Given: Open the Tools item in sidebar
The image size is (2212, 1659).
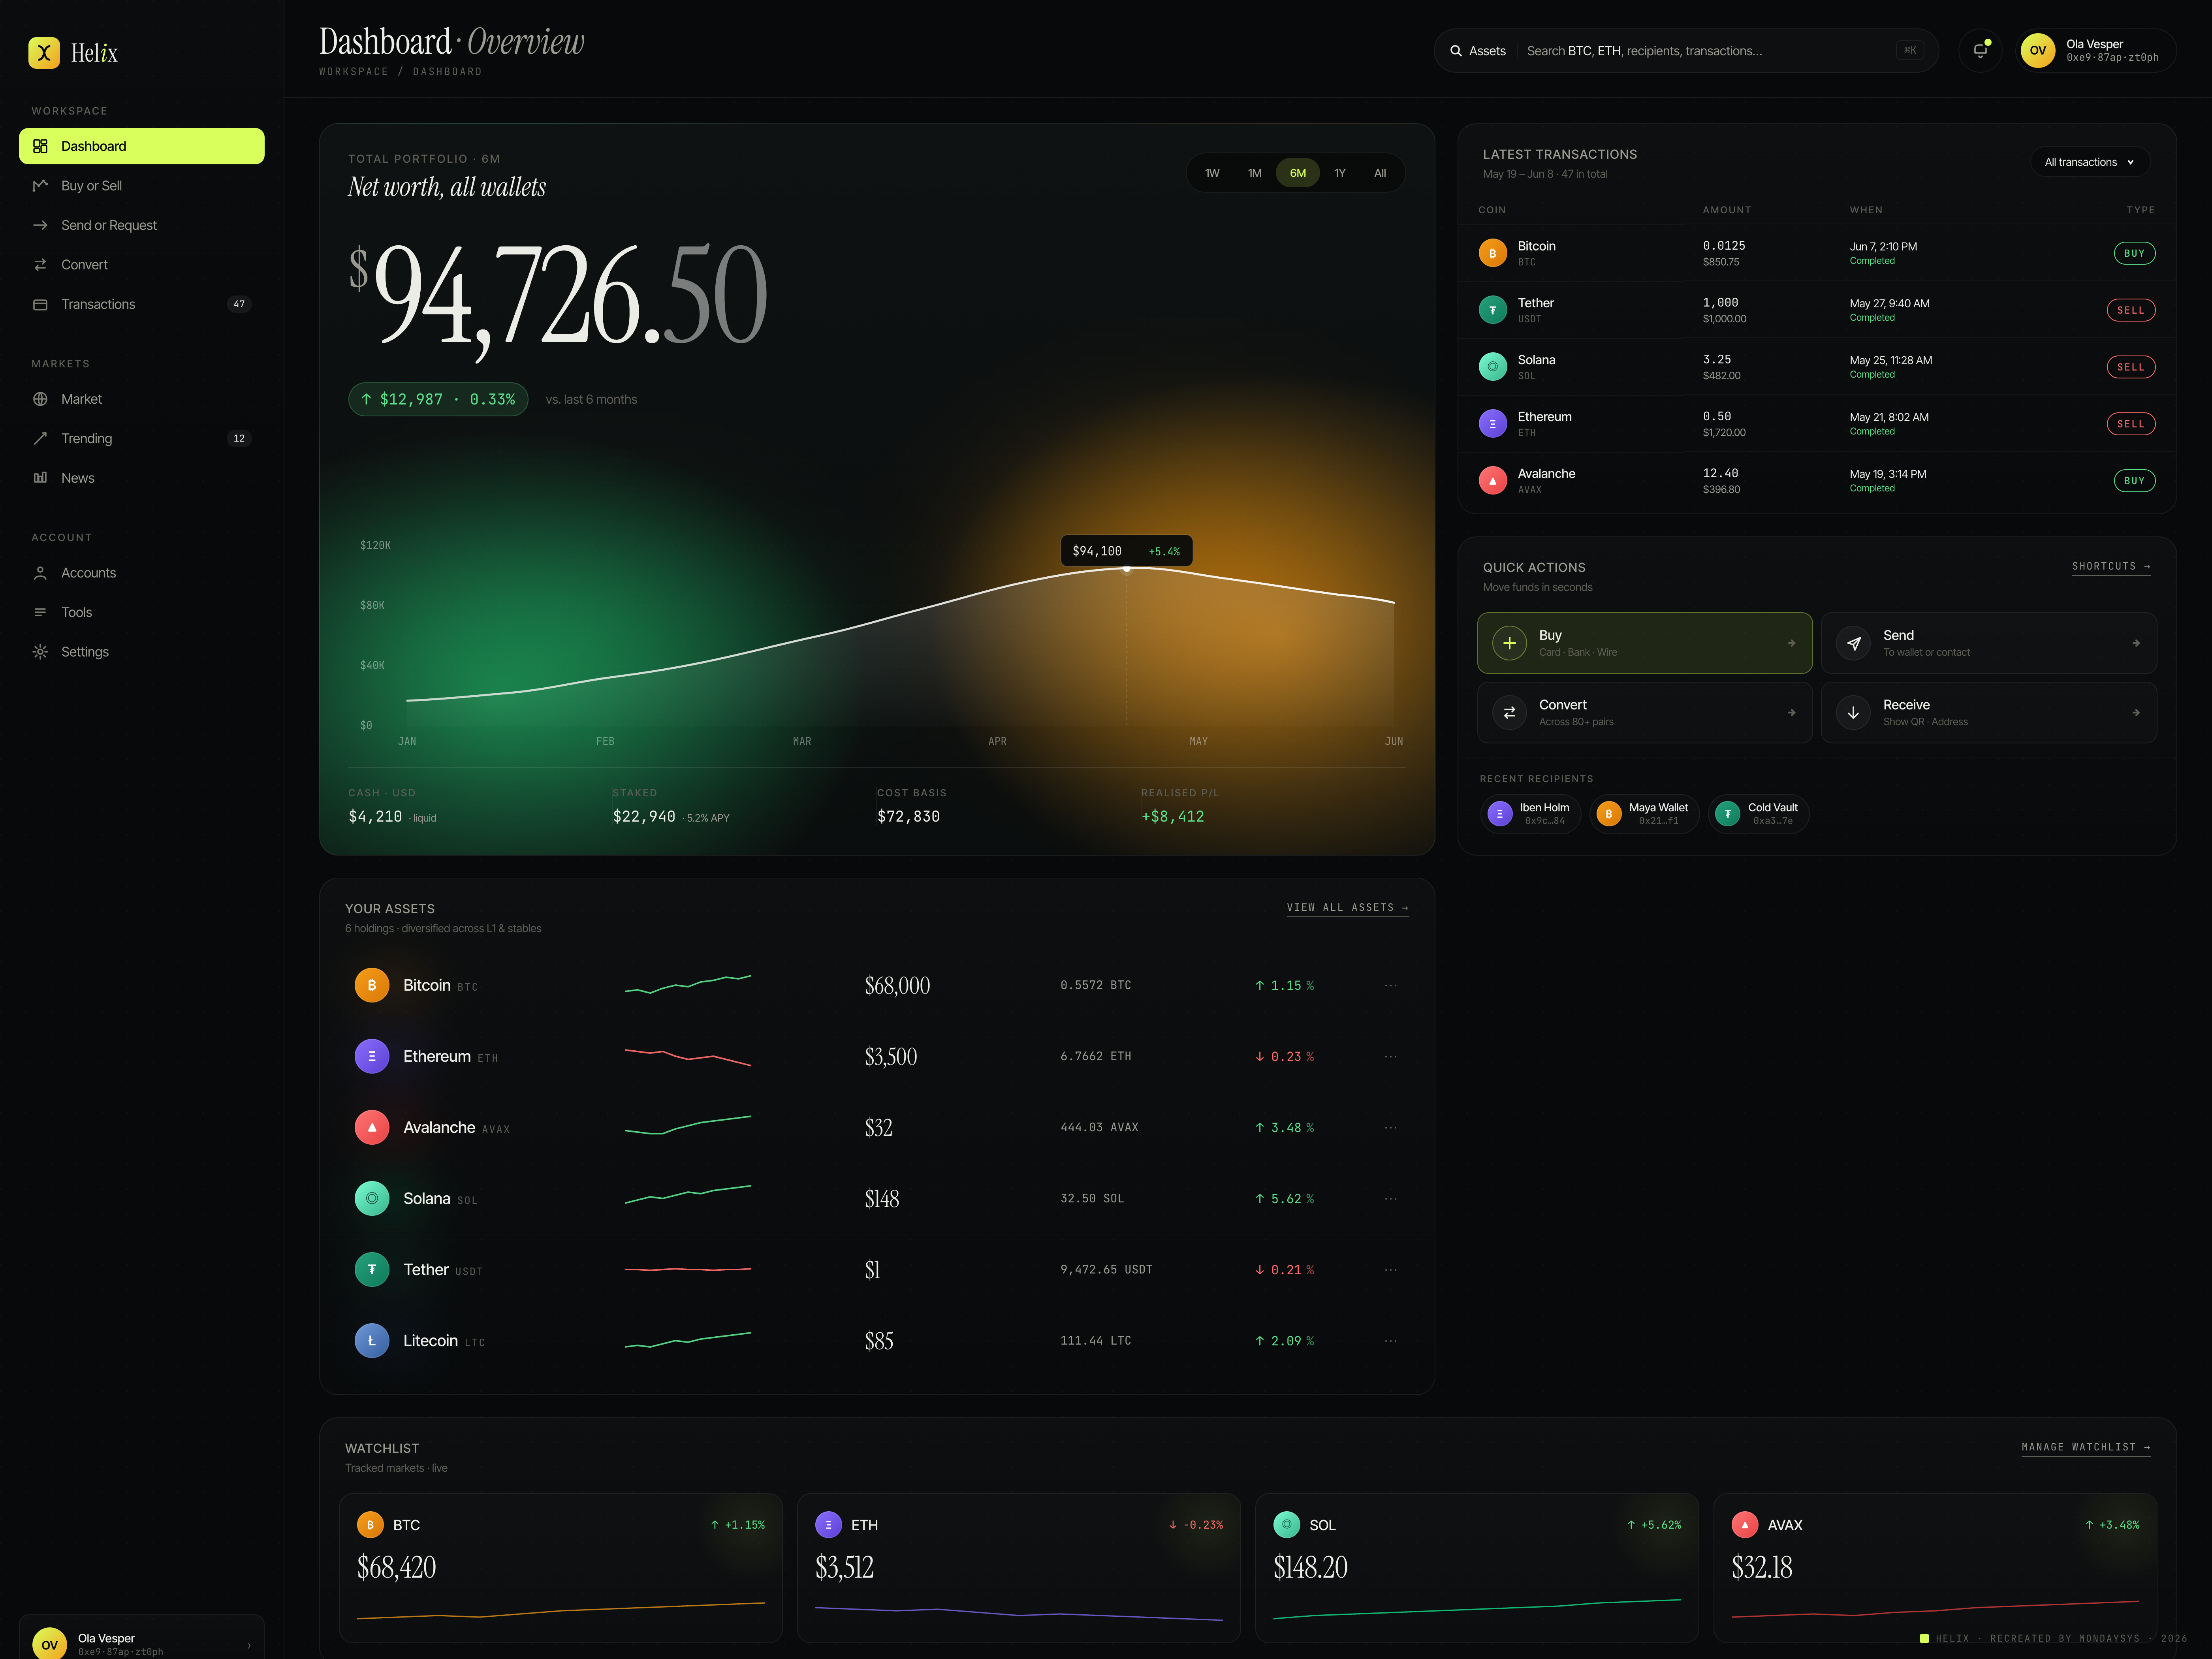Looking at the screenshot, I should point(142,612).
